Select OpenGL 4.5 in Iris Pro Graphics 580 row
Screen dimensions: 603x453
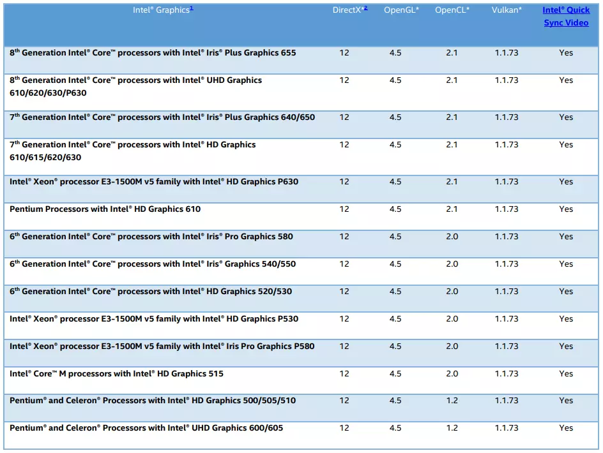pos(395,237)
